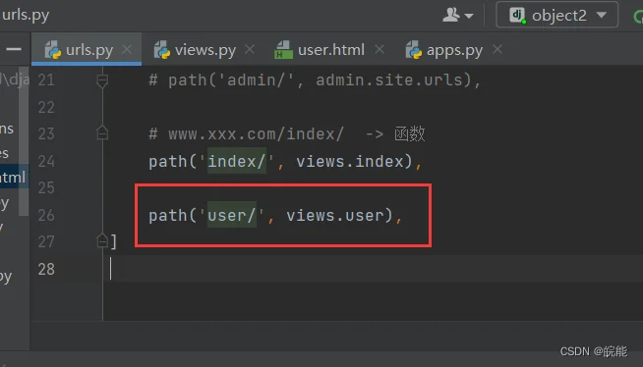Screen dimensions: 643x367
Task: Click the Django icon in run configuration
Action: 517,16
